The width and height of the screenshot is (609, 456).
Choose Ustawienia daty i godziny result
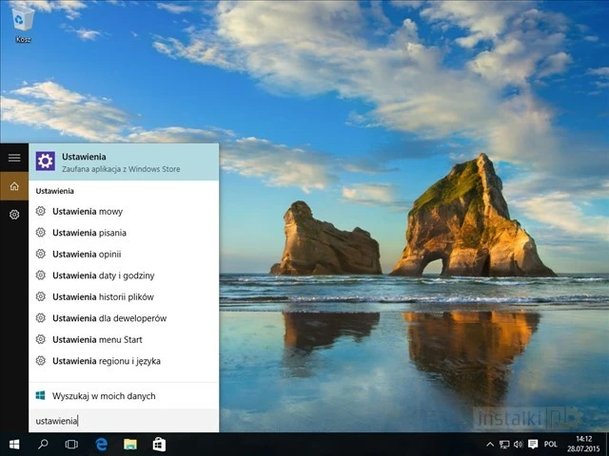tap(103, 275)
